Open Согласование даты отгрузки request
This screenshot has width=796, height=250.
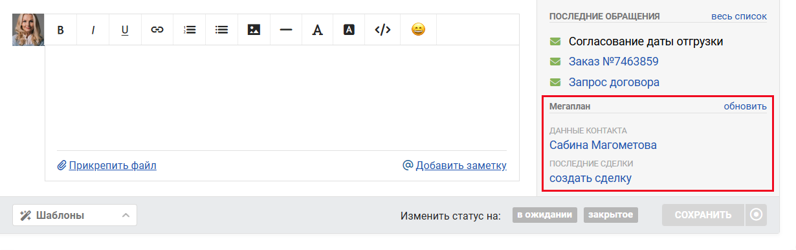pyautogui.click(x=646, y=41)
